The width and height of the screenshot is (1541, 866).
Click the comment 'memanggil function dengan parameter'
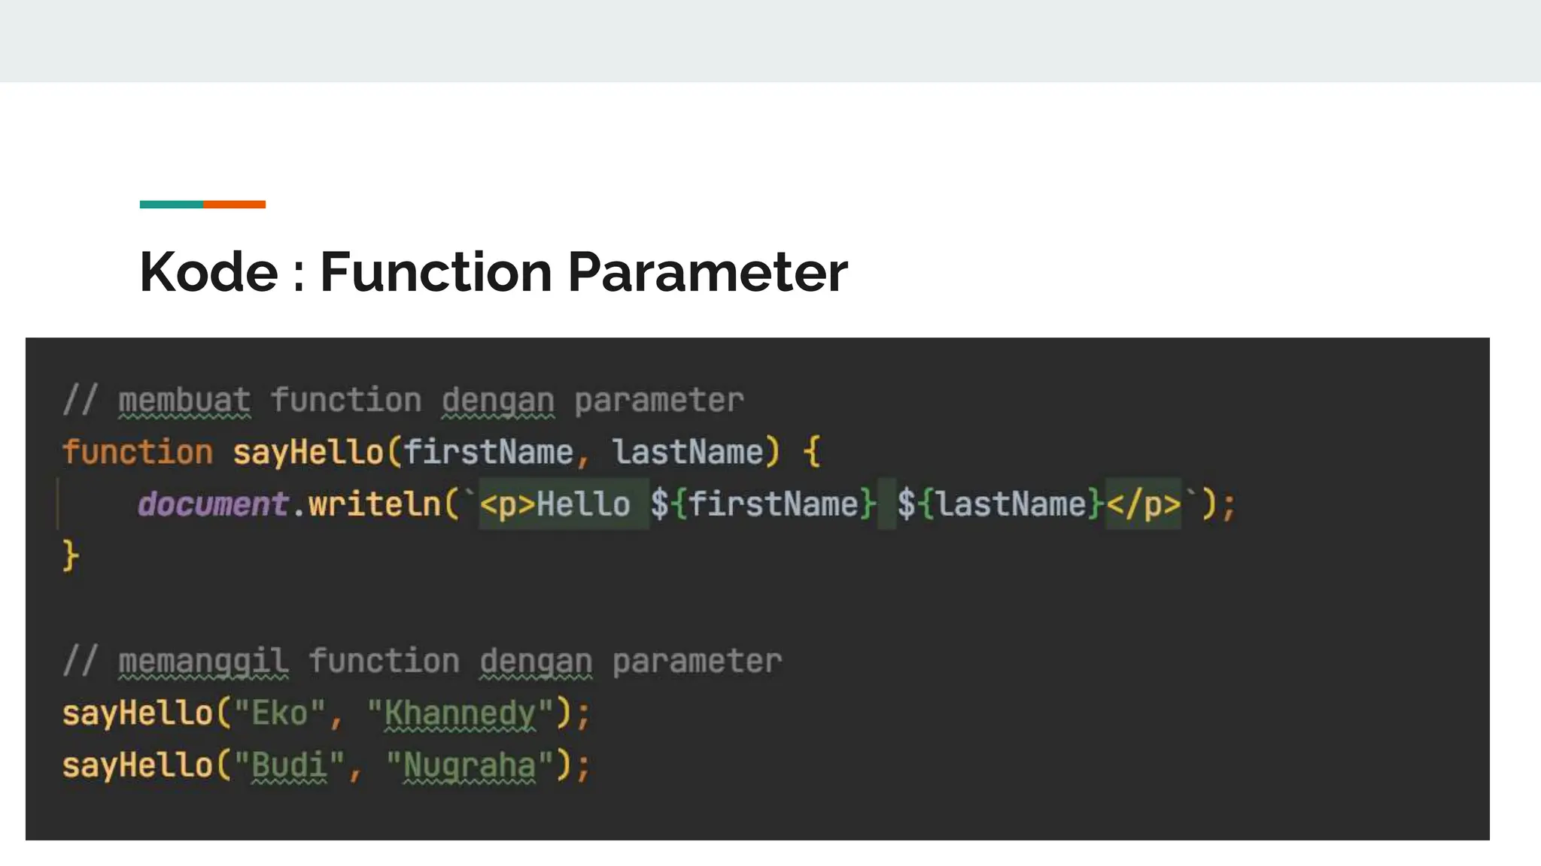click(x=423, y=662)
